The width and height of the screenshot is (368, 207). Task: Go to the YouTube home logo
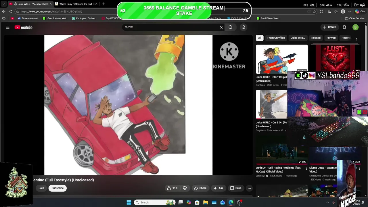pos(24,27)
